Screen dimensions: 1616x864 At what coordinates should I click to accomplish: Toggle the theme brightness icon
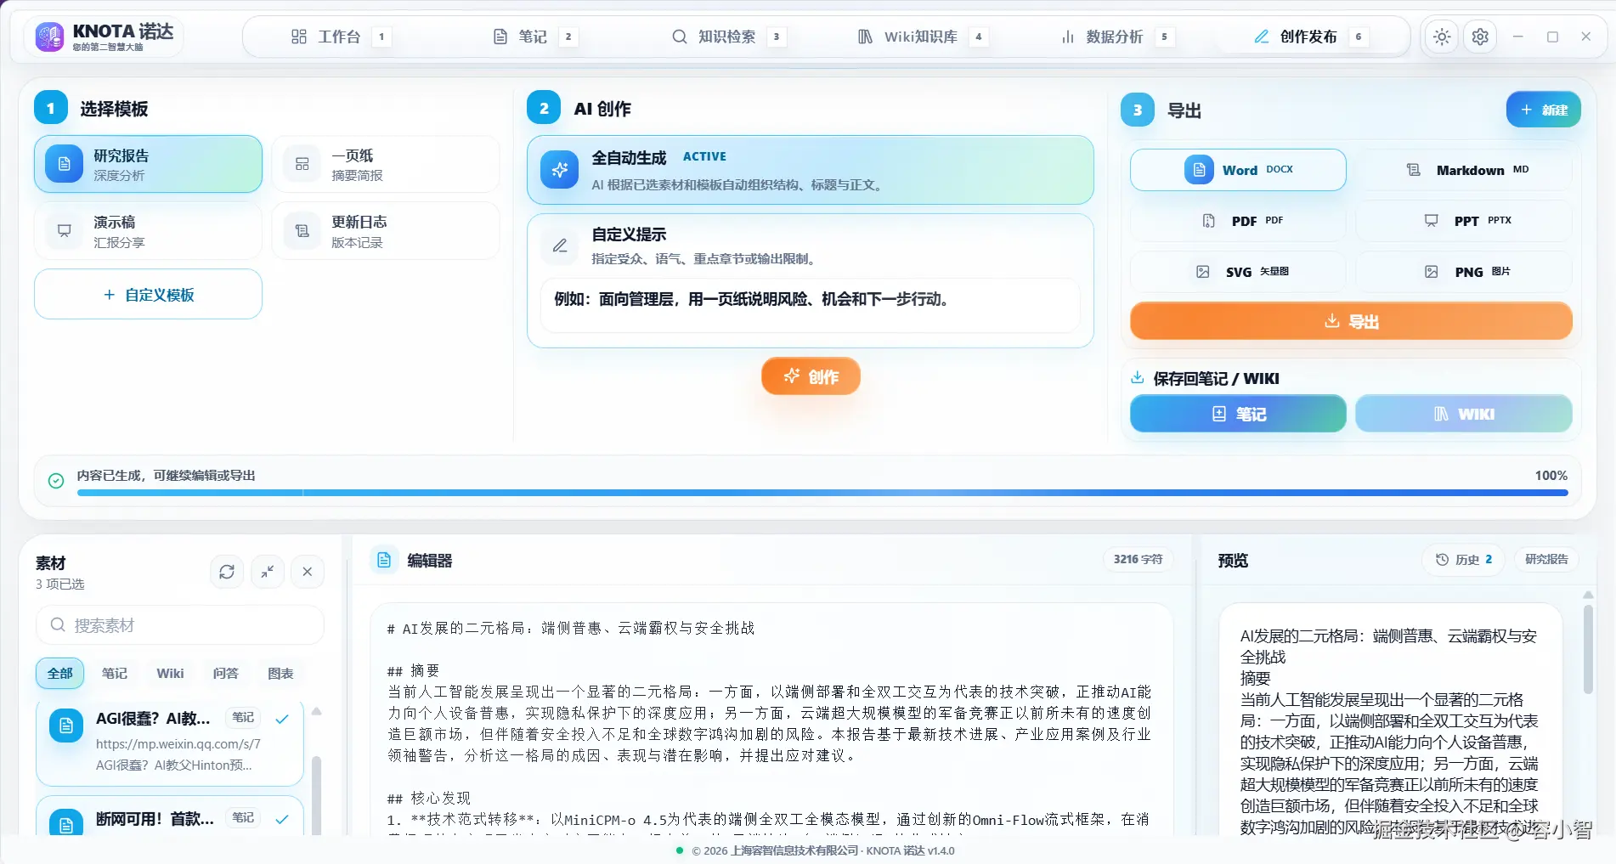1441,37
